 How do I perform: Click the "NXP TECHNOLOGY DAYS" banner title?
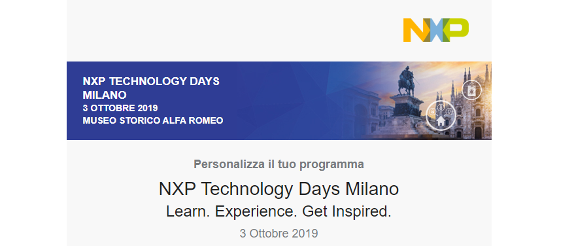click(151, 81)
